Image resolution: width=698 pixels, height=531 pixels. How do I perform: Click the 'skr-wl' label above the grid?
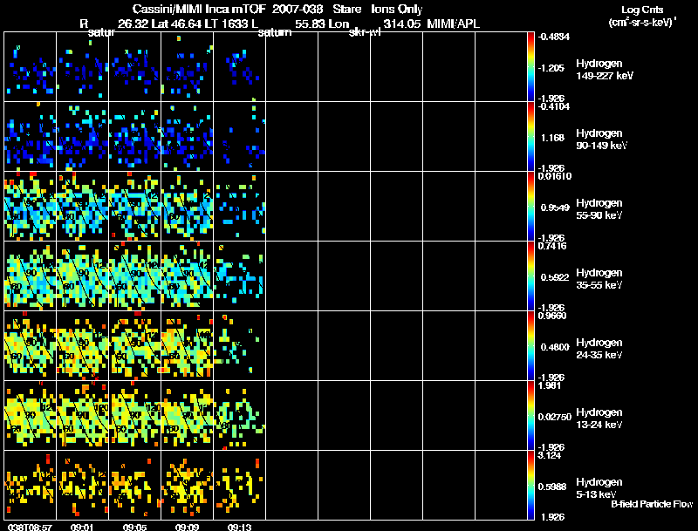[x=365, y=32]
